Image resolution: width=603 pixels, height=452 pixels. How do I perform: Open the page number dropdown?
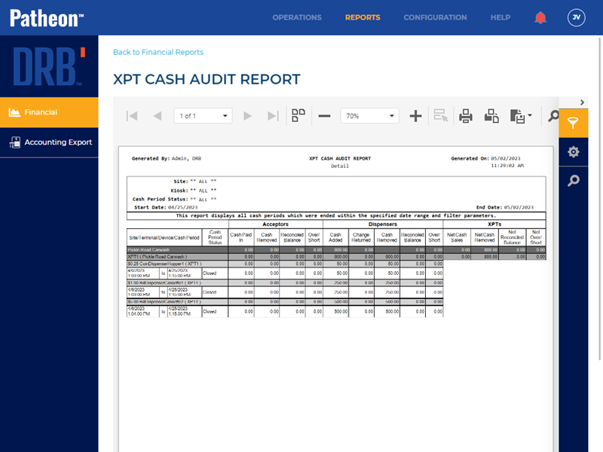click(204, 116)
